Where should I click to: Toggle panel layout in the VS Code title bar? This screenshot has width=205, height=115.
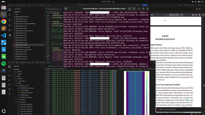[x=190, y=5]
